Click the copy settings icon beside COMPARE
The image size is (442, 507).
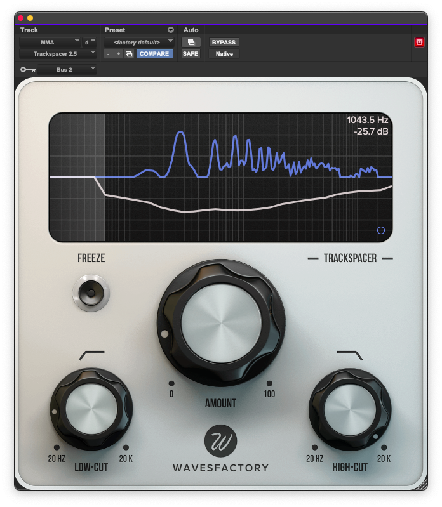[129, 54]
